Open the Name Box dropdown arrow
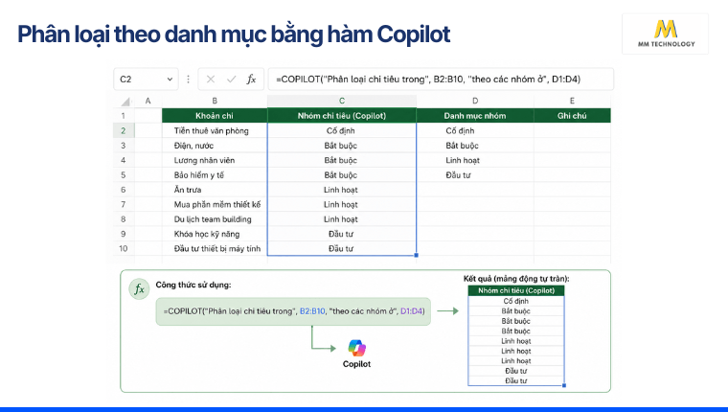 click(170, 80)
